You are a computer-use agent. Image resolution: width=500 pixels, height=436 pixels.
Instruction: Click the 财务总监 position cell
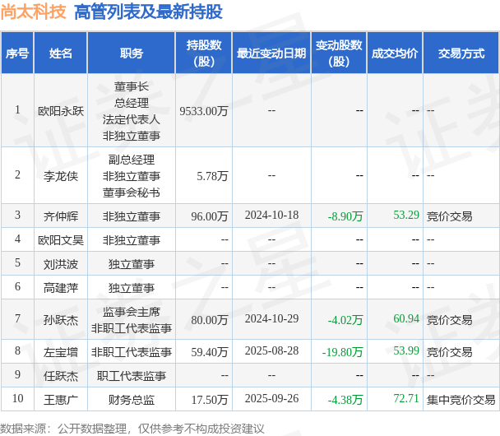(x=132, y=400)
